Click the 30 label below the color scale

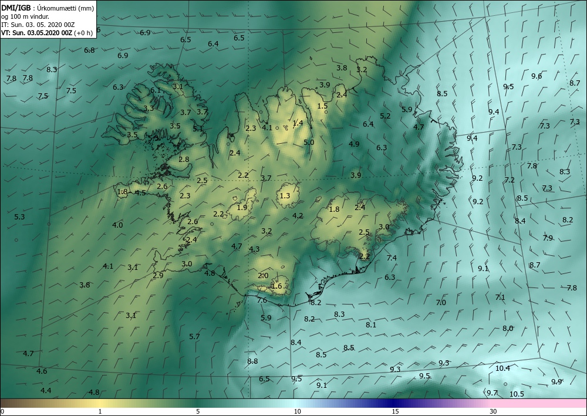tap(493, 411)
